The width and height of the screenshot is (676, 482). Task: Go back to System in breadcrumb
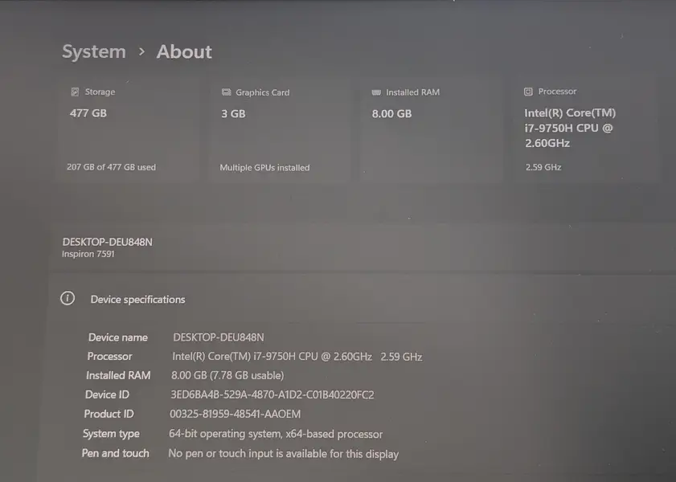94,51
